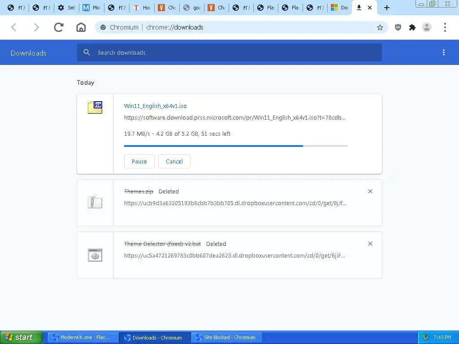This screenshot has height=344, width=459.
Task: Click the Deleted label next to Themes.zip
Action: pos(169,191)
